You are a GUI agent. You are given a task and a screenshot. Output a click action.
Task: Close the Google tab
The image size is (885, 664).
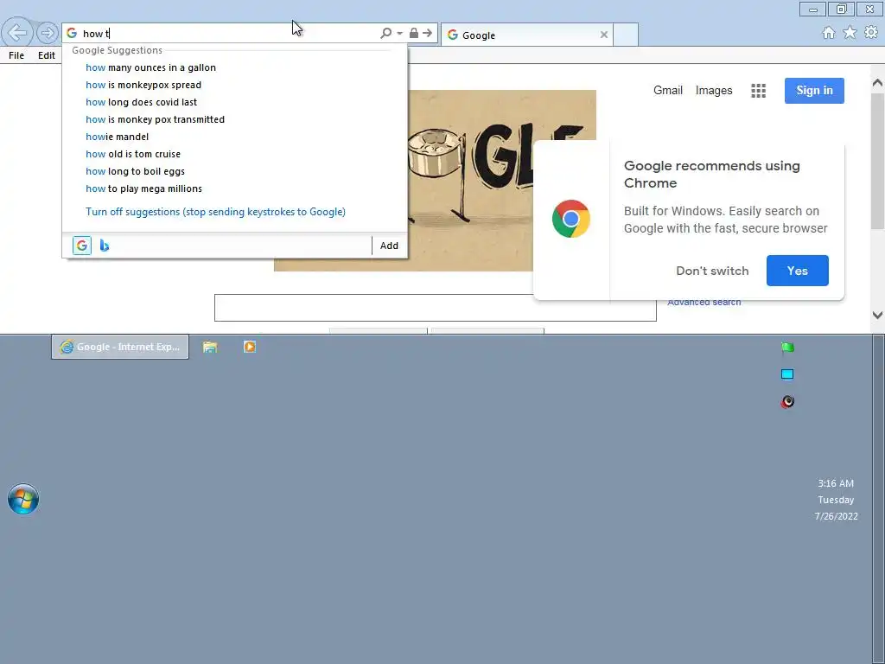point(604,35)
